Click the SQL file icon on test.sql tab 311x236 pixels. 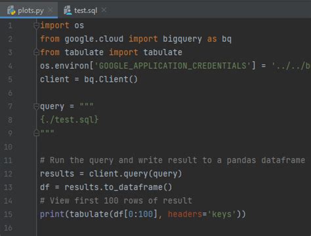pos(68,10)
